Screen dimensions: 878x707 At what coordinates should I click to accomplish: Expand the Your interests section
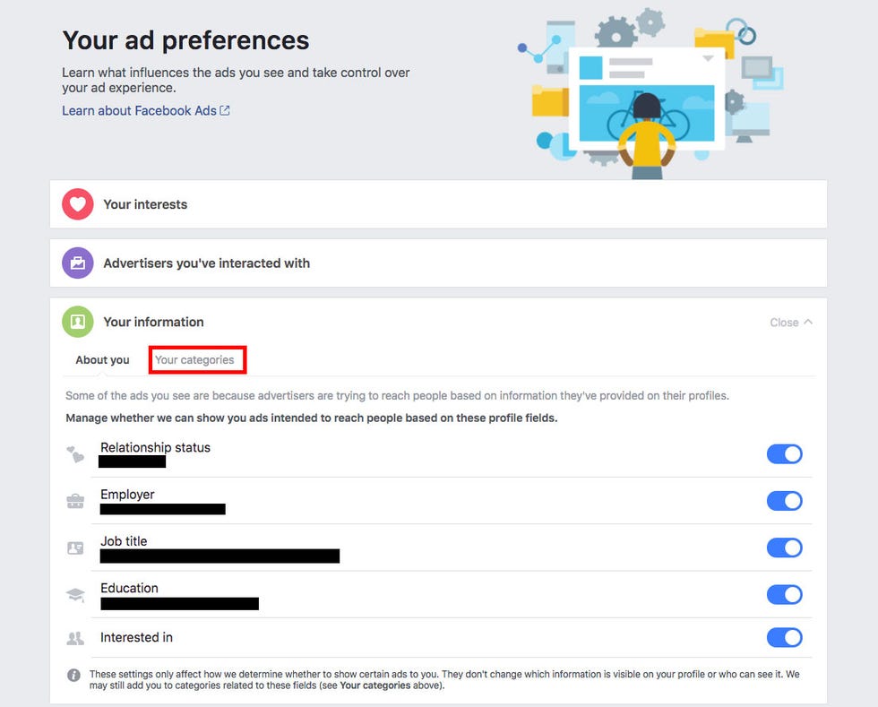coord(438,204)
